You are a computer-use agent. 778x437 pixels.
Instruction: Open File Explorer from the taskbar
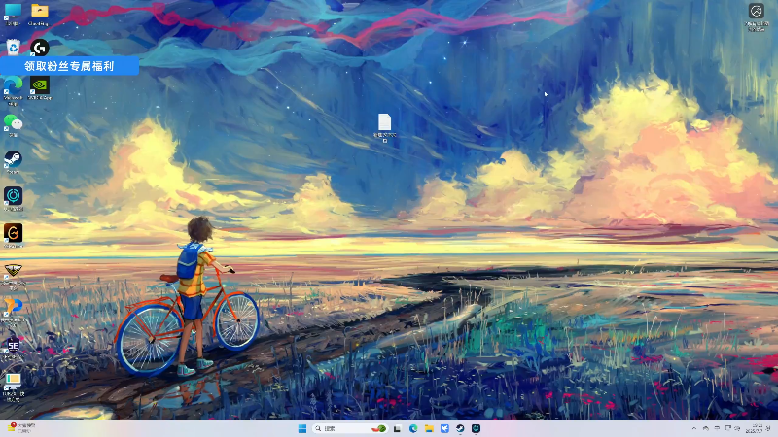pyautogui.click(x=429, y=428)
